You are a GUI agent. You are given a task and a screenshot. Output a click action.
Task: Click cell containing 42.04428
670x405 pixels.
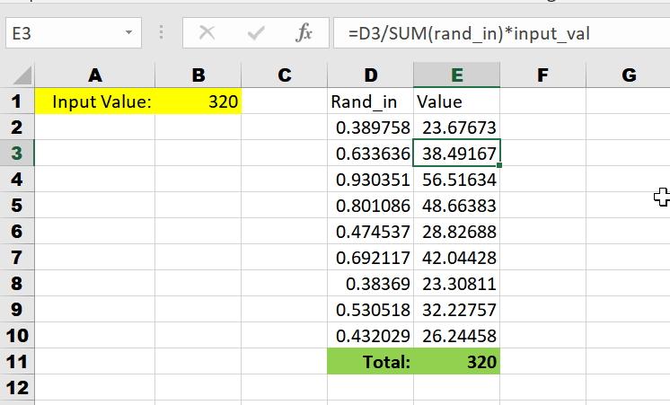457,257
